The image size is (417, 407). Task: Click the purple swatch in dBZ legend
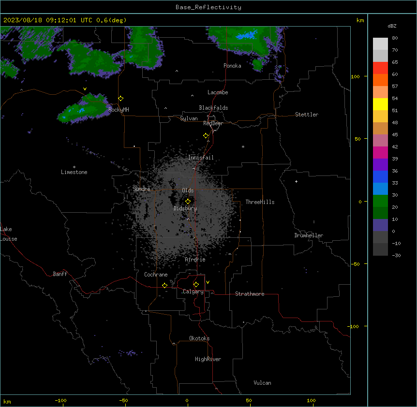[x=380, y=164]
